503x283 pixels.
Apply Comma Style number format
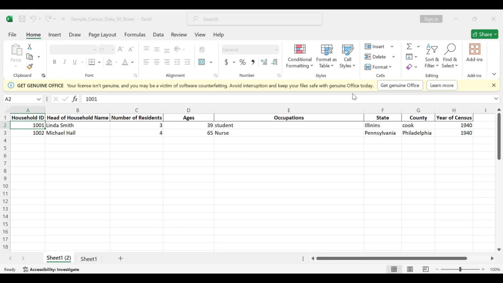pos(253,62)
